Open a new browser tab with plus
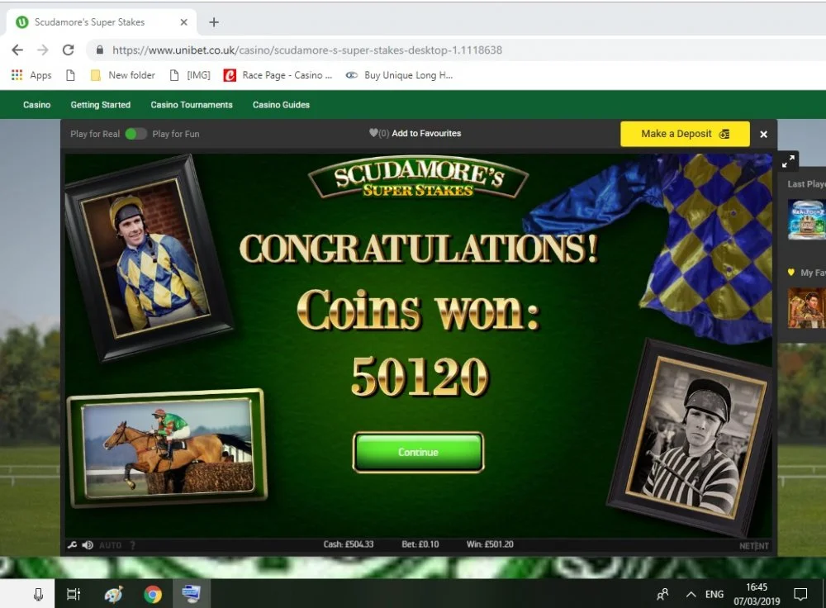 [213, 22]
